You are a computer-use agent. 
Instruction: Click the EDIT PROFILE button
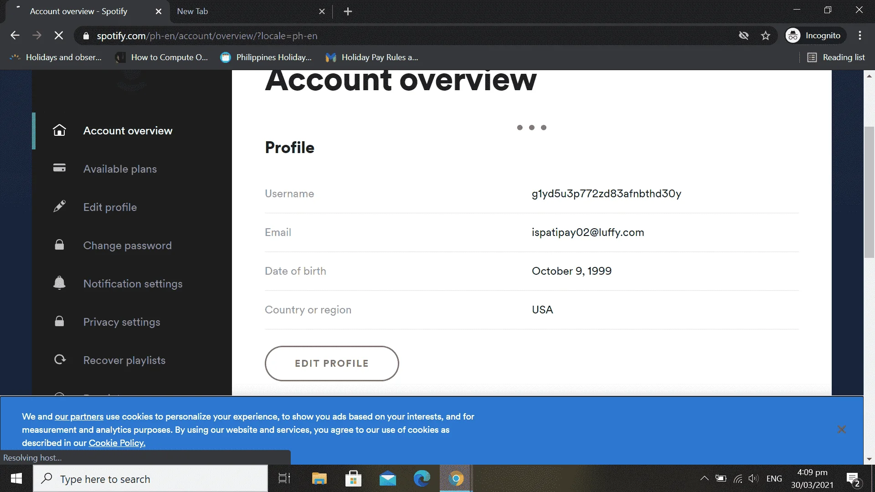pos(332,364)
